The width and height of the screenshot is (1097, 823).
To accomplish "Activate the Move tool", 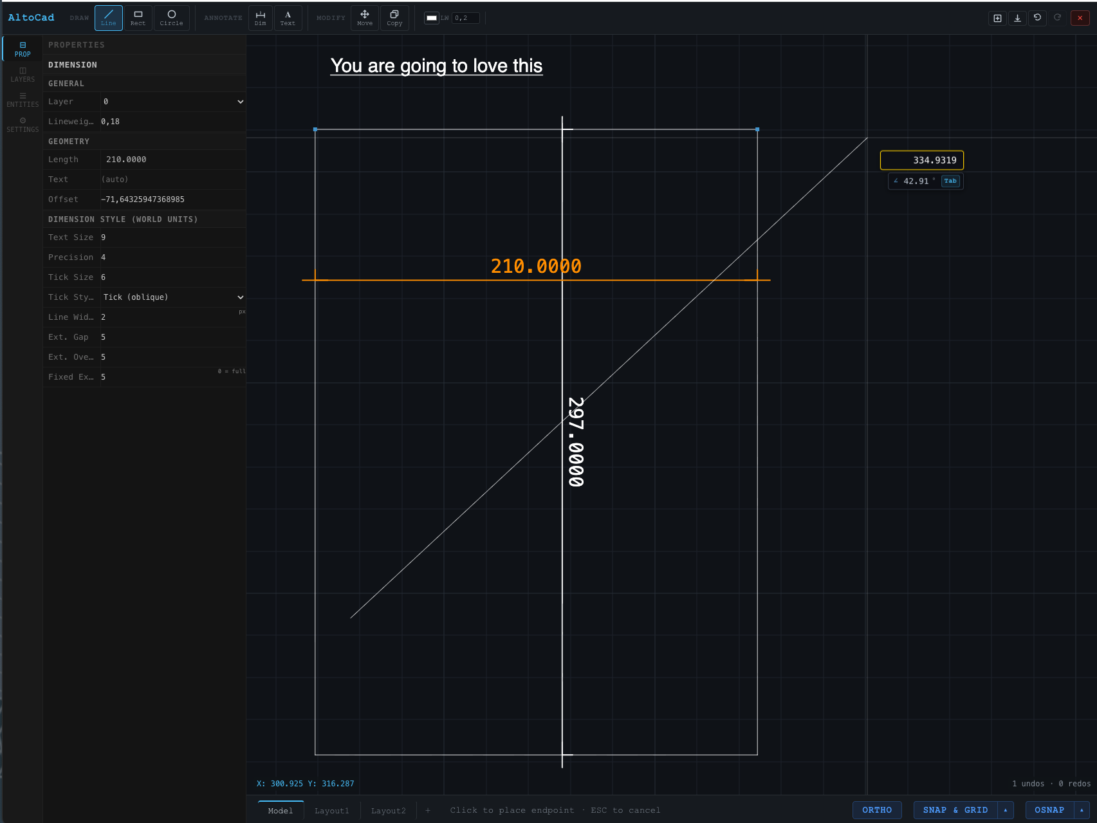I will click(364, 17).
